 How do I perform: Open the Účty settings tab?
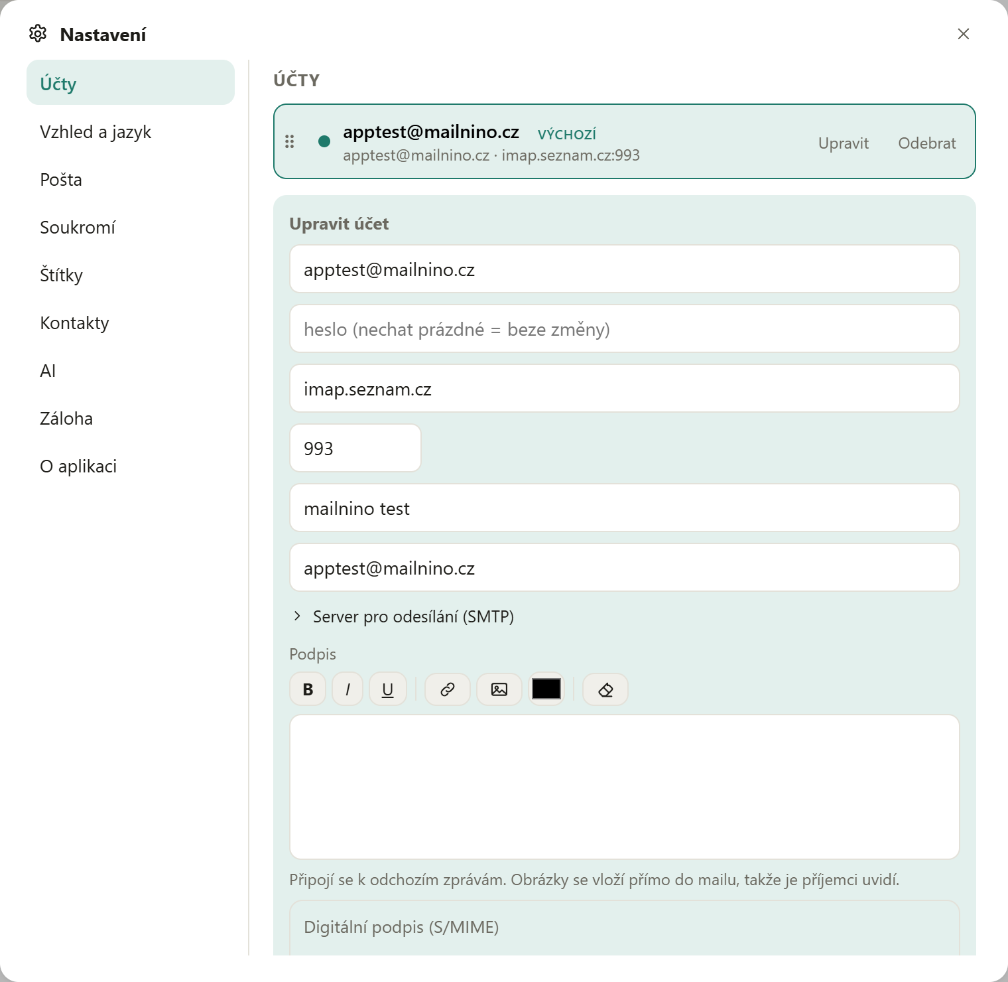[131, 83]
